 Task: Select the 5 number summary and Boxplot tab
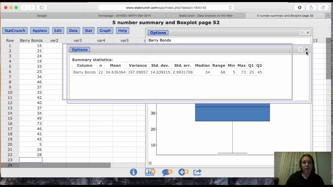pos(285,16)
